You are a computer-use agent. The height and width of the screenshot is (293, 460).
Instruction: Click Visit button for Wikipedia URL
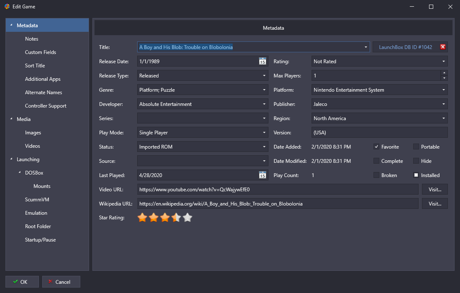435,203
